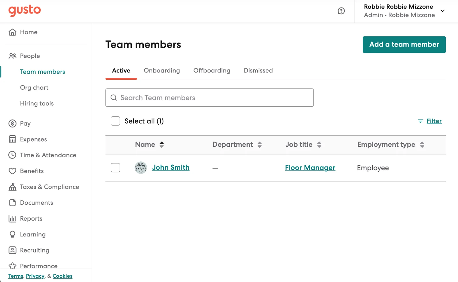
Task: Click the filter lines icon
Action: pyautogui.click(x=420, y=121)
